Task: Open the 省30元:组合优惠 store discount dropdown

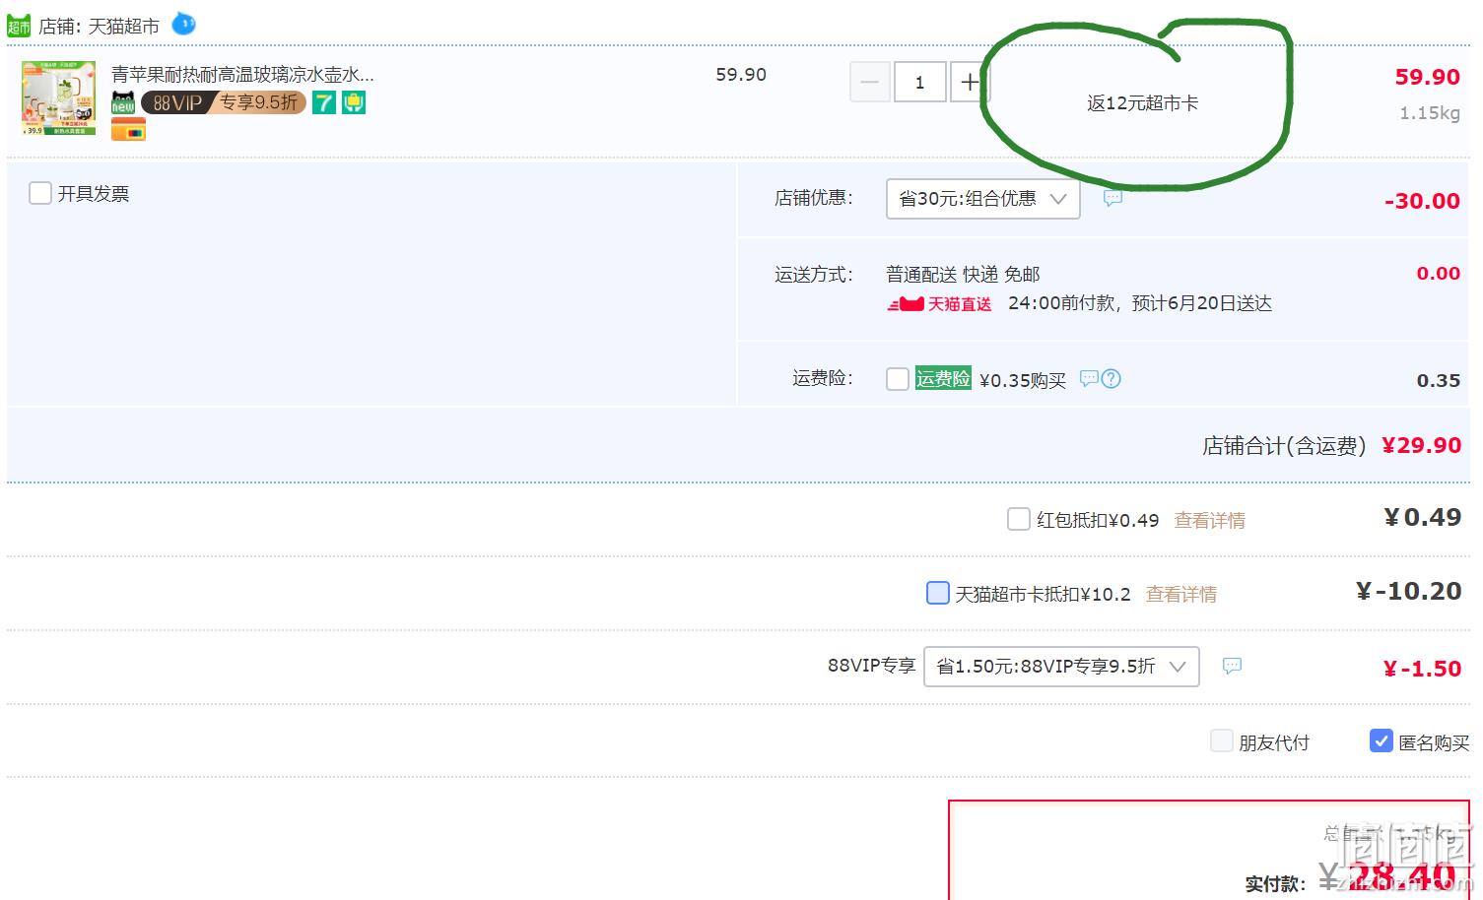Action: (x=983, y=199)
